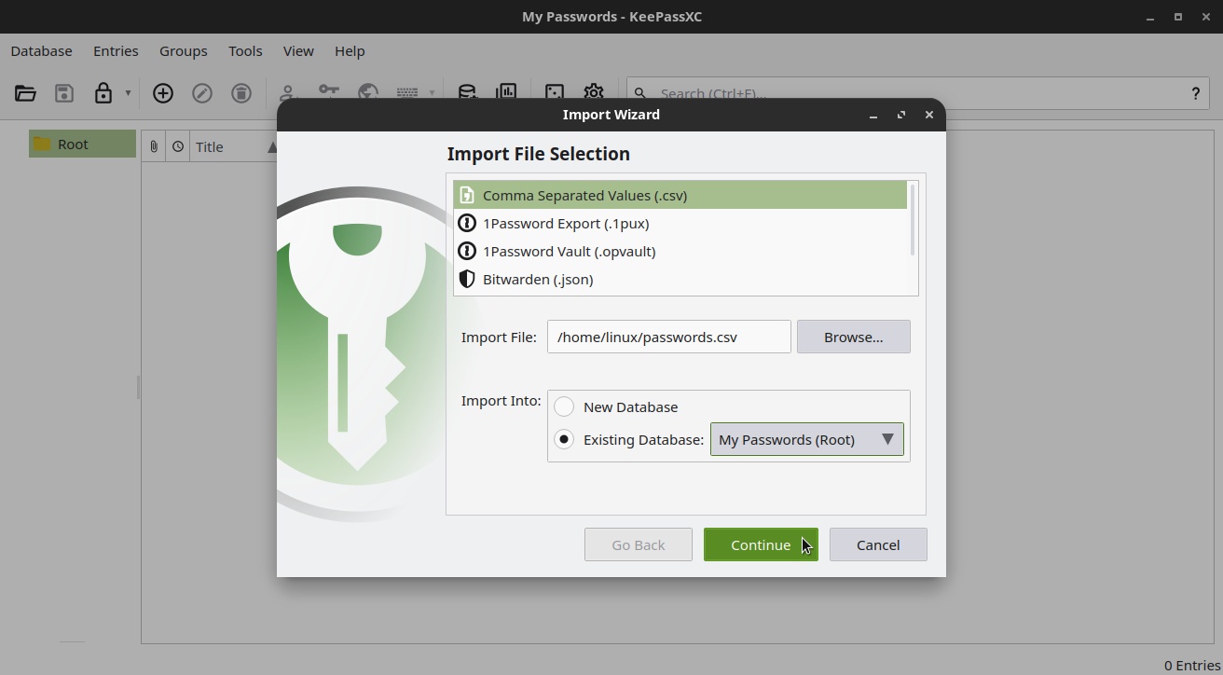This screenshot has width=1223, height=675.
Task: Open the Auto-Type dropdown arrow
Action: click(x=432, y=93)
